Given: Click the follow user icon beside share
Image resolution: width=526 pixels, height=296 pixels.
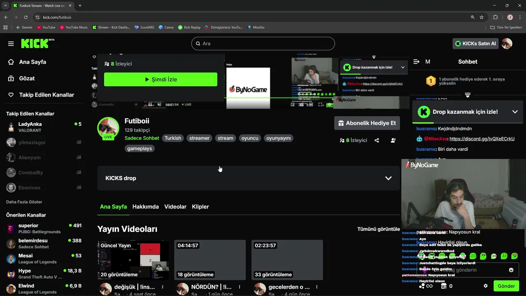Looking at the screenshot, I should click(393, 140).
